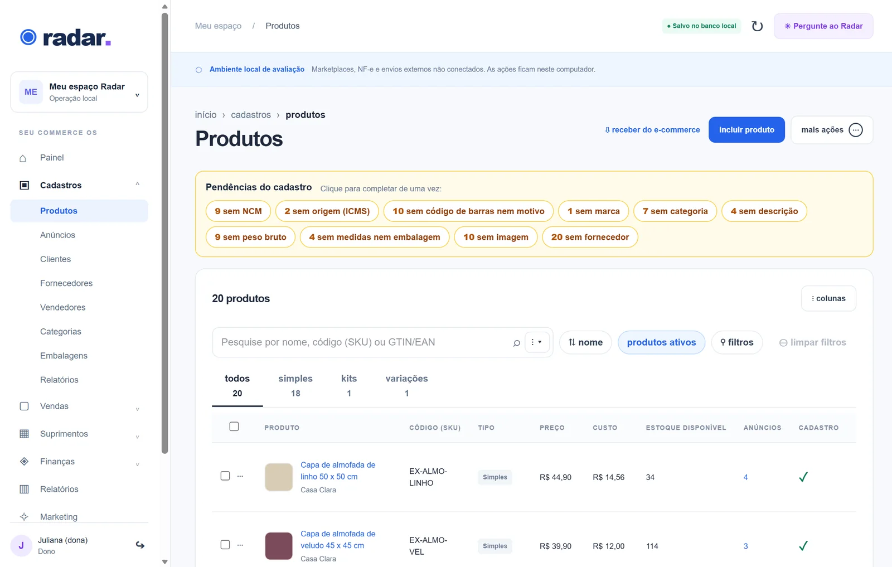The width and height of the screenshot is (892, 567).
Task: Switch to the kits tab
Action: [349, 386]
